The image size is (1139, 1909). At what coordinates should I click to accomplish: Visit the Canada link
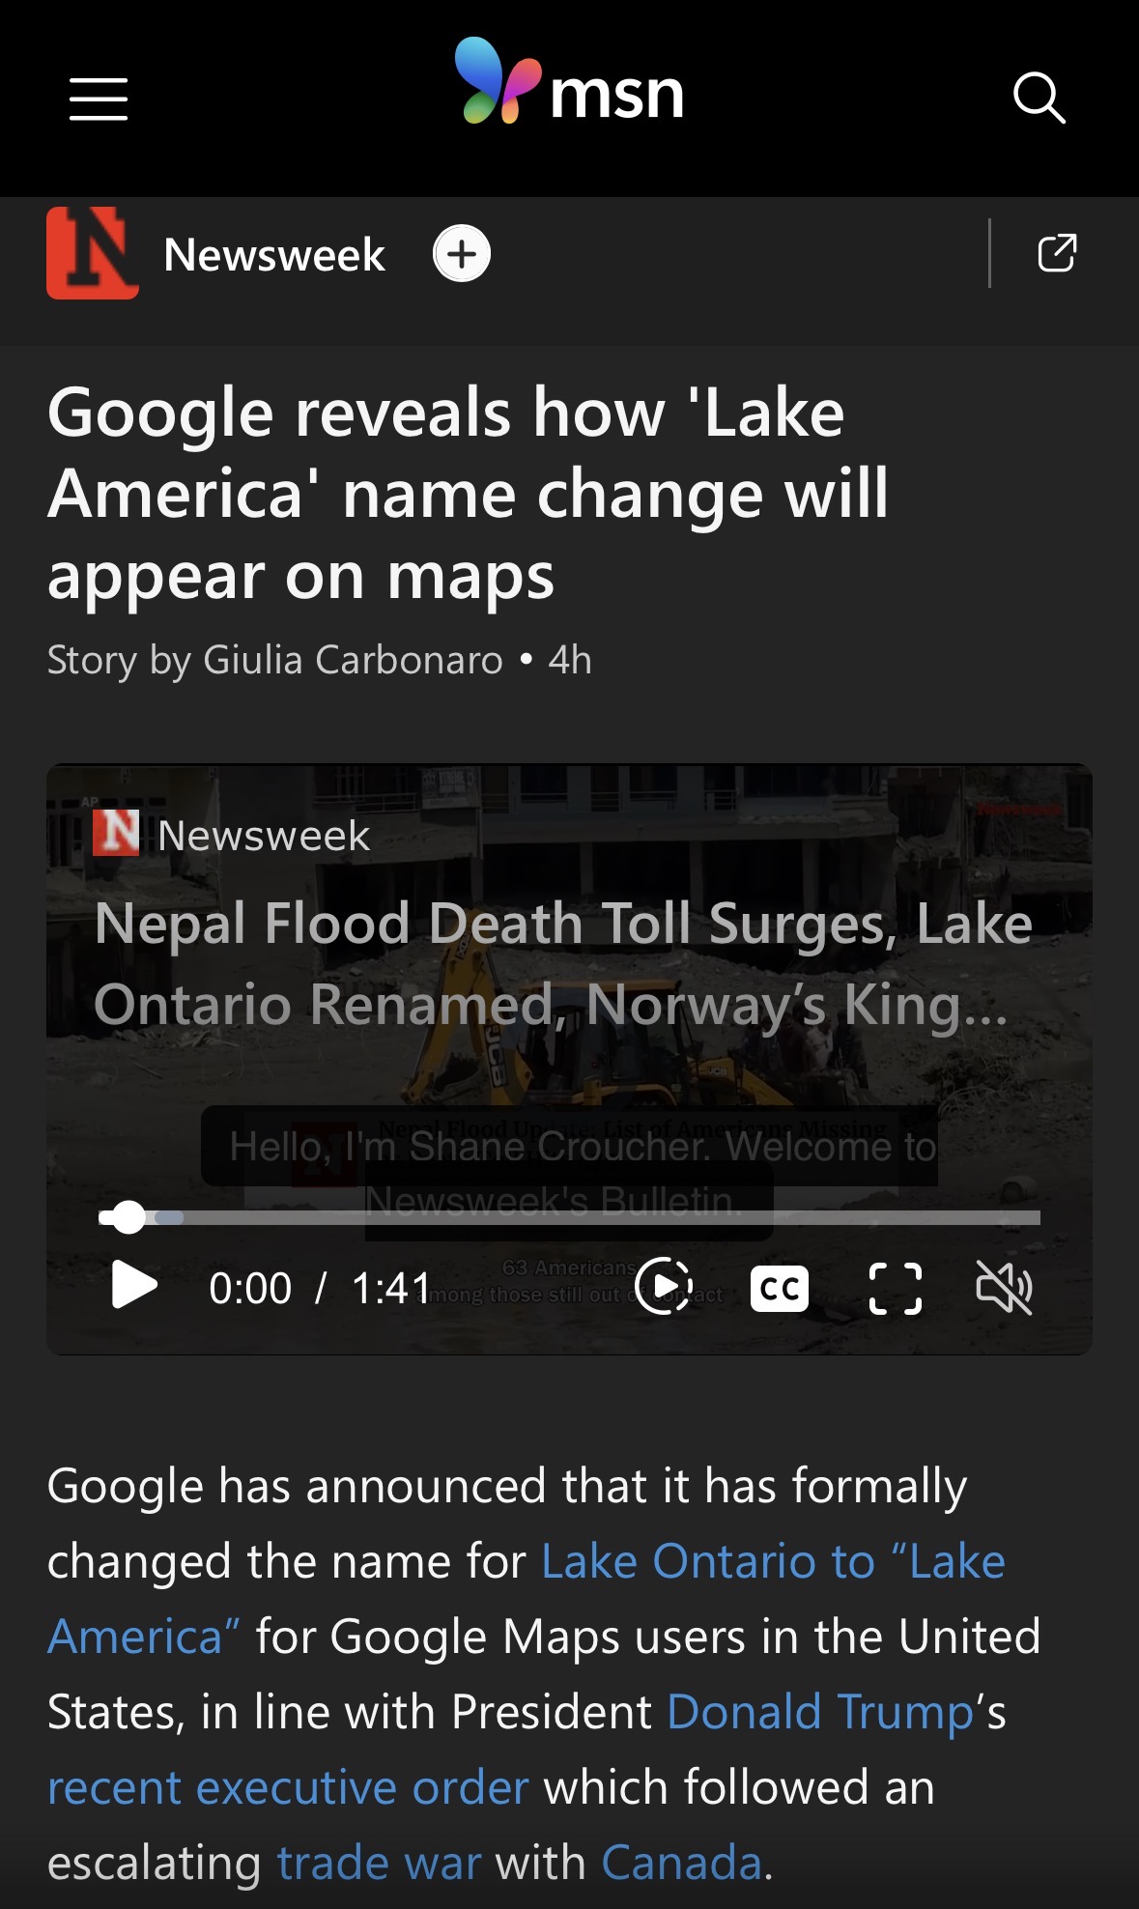pos(681,1864)
